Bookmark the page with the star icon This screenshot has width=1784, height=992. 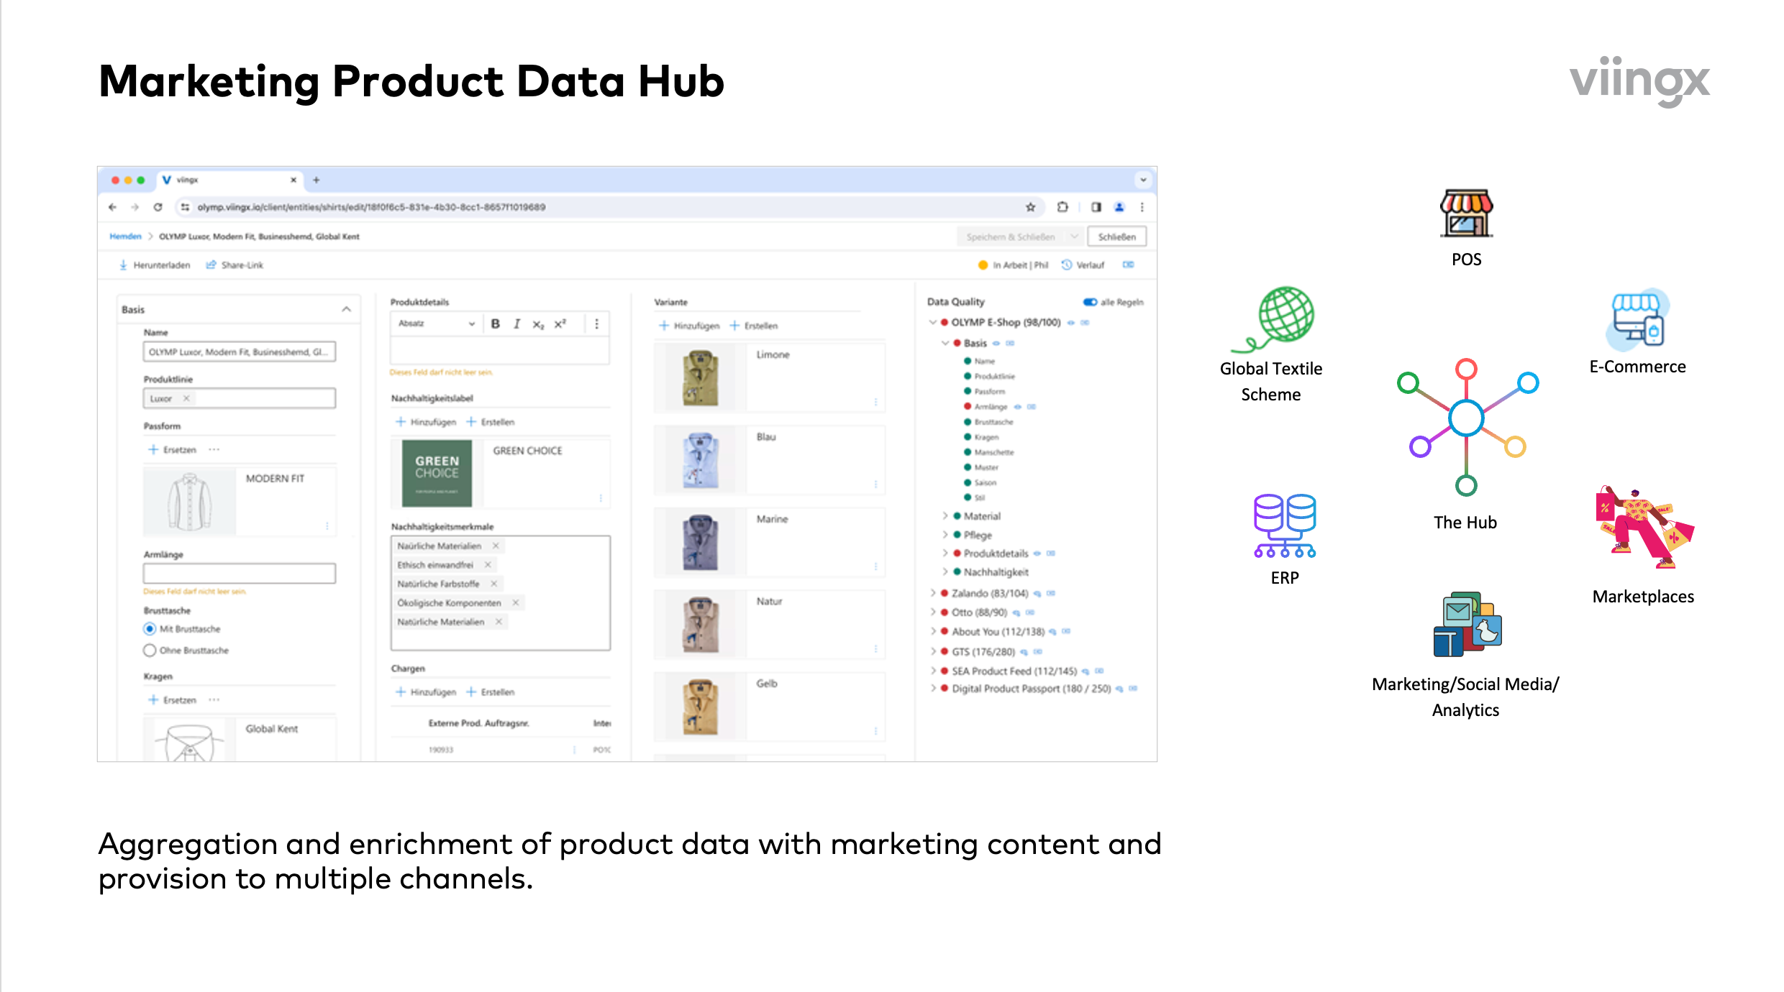1030,207
